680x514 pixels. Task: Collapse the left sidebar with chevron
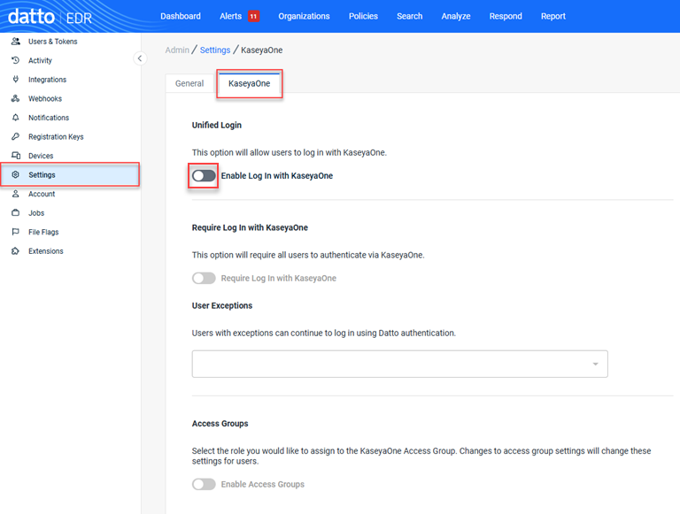click(140, 58)
